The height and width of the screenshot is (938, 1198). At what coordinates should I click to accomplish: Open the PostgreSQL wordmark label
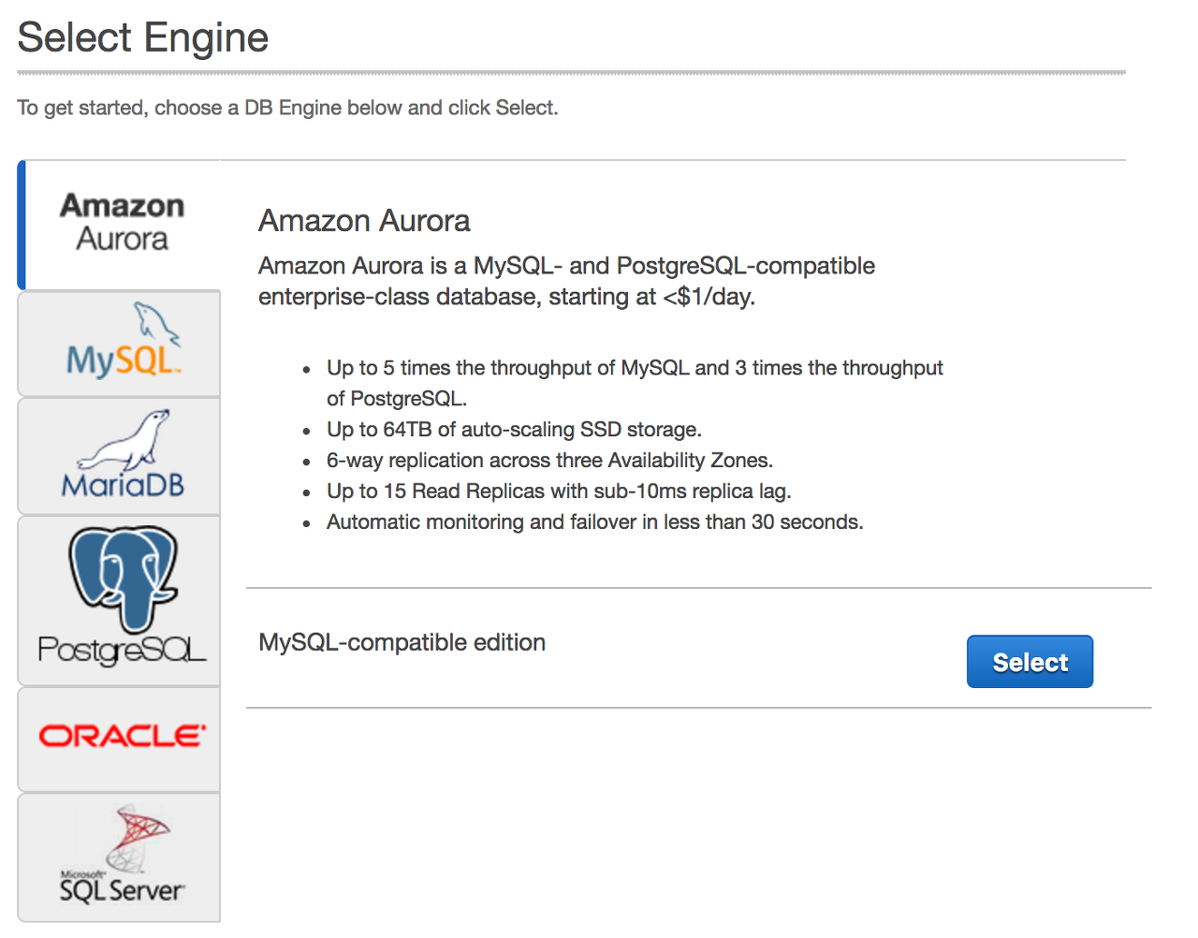tap(122, 650)
